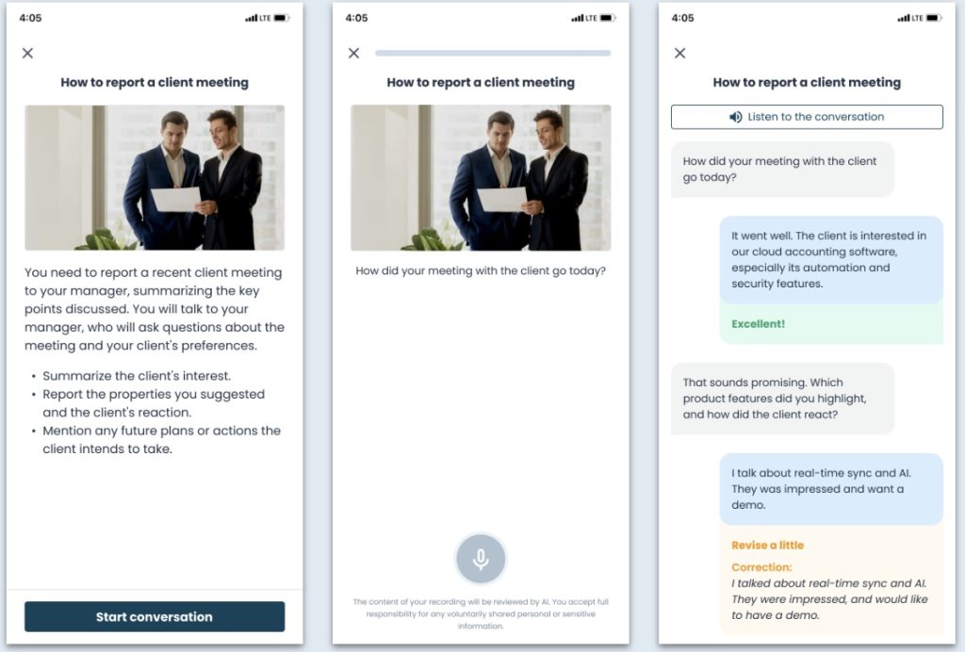Select 'I talk about real-time sync' bubble
965x652 pixels.
[x=831, y=489]
